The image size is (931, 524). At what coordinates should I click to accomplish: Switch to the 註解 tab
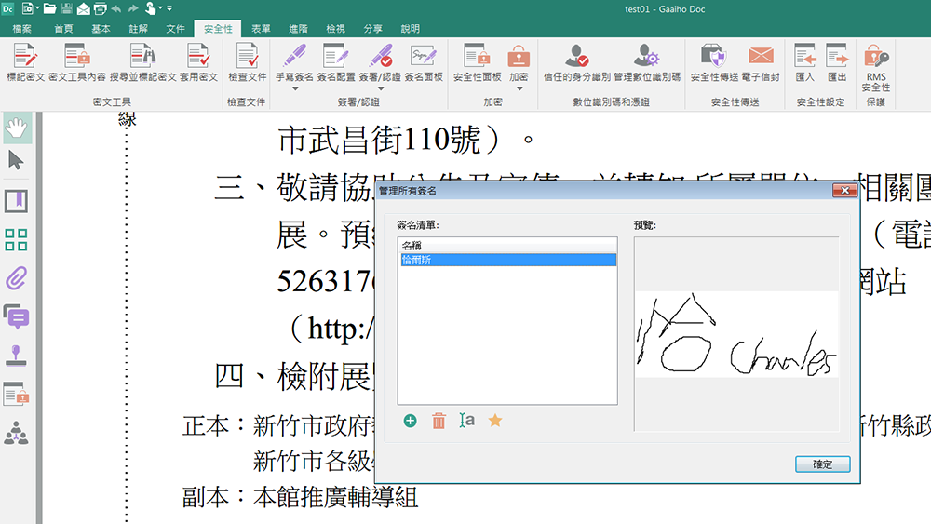pos(138,29)
